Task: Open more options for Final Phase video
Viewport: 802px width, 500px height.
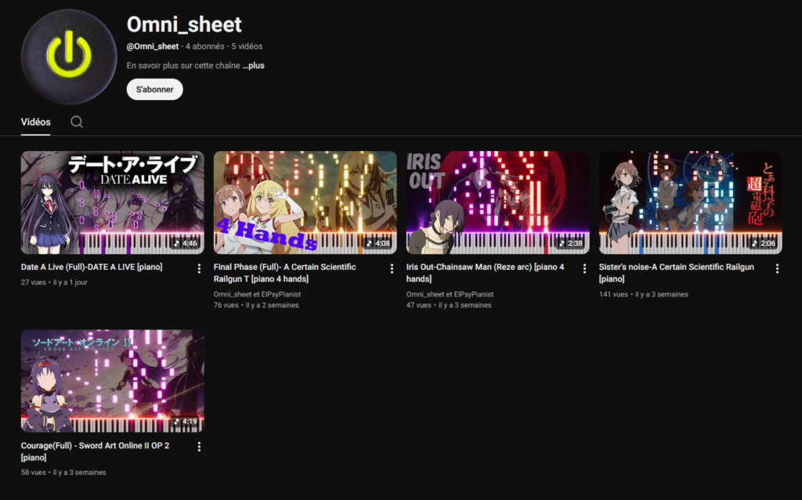Action: (392, 268)
